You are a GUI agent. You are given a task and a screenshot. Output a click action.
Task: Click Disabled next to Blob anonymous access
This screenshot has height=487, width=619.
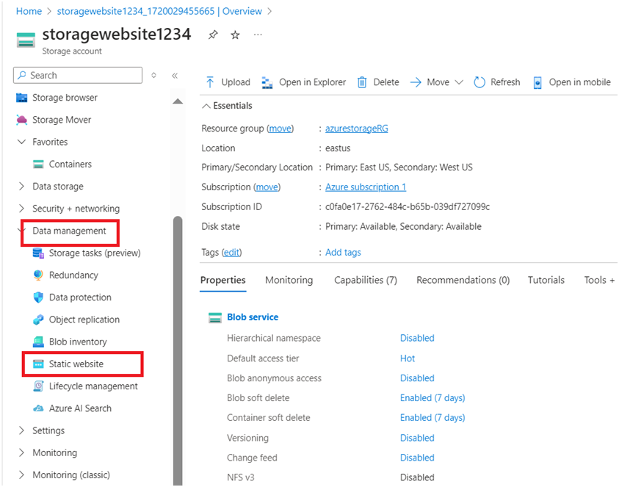tap(417, 378)
